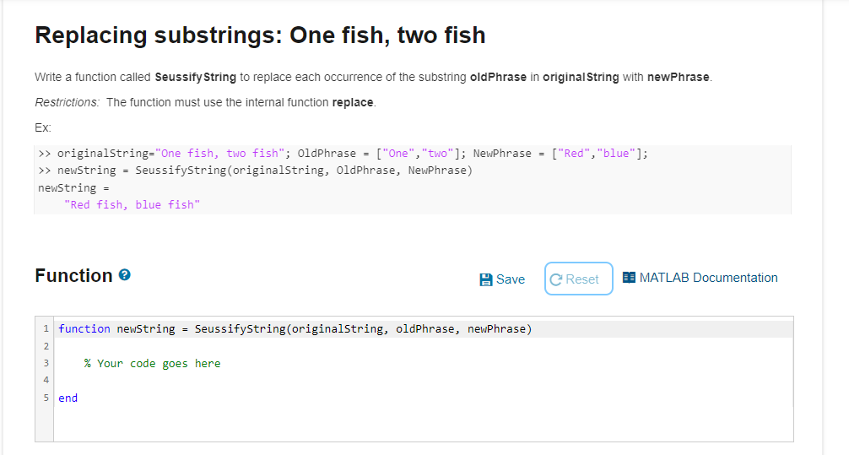Click the "% Your code goes here" comment
This screenshot has width=849, height=455.
pos(152,364)
